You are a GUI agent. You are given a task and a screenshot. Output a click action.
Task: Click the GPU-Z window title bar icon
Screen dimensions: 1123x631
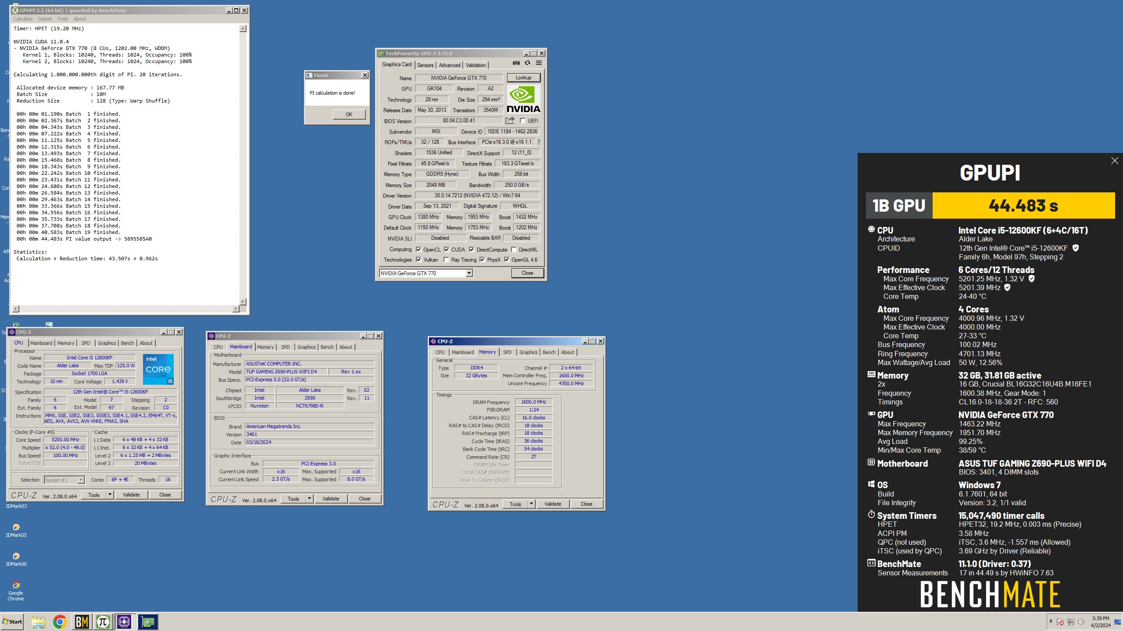tap(381, 53)
